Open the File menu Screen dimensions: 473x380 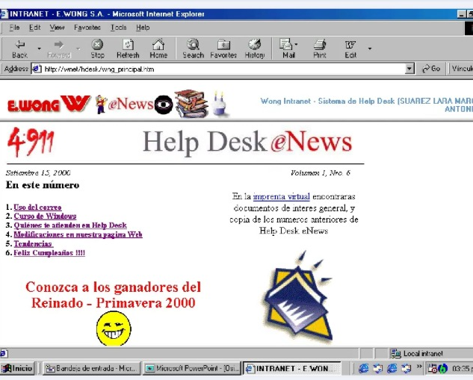(x=14, y=28)
